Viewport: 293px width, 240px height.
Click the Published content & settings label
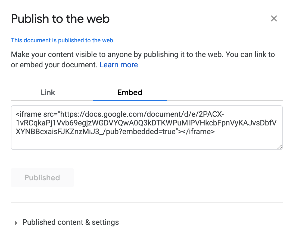coord(70,222)
